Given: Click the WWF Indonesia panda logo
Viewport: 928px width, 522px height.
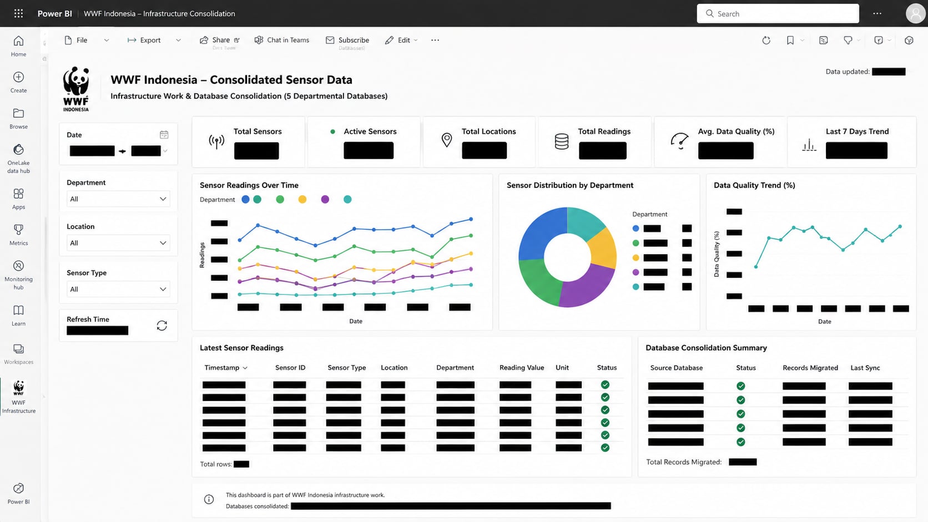Looking at the screenshot, I should pyautogui.click(x=76, y=89).
